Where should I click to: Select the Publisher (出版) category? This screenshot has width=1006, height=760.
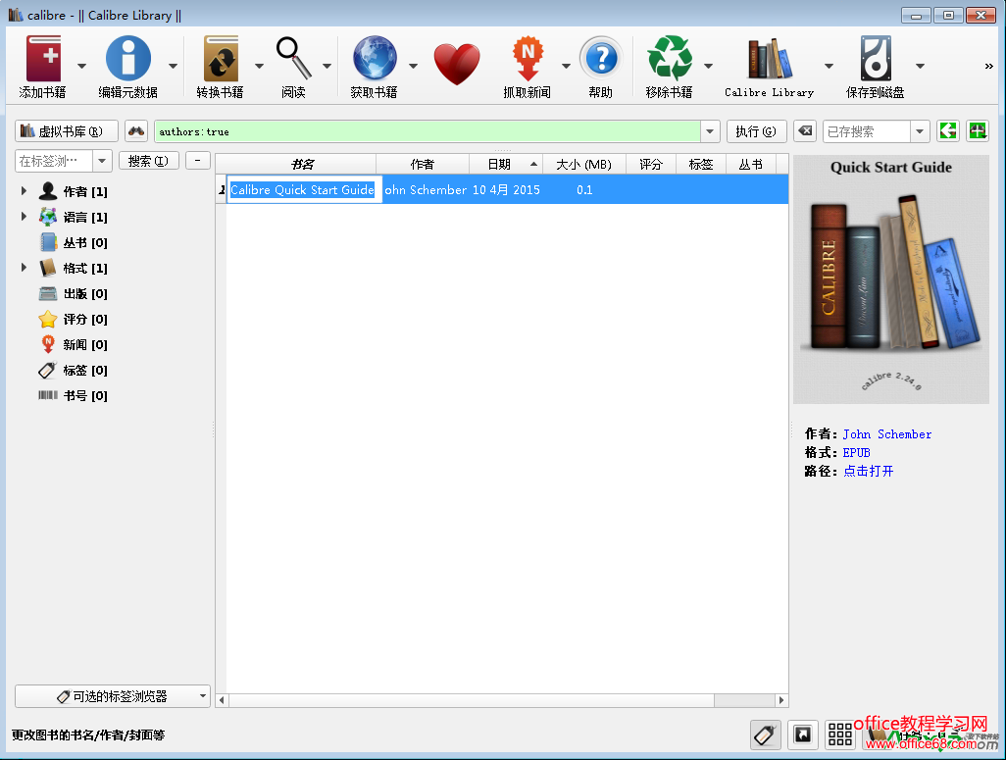[74, 293]
